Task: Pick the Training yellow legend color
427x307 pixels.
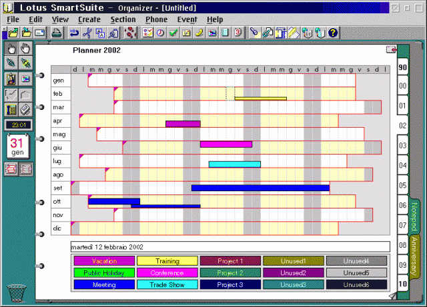Action: point(167,261)
